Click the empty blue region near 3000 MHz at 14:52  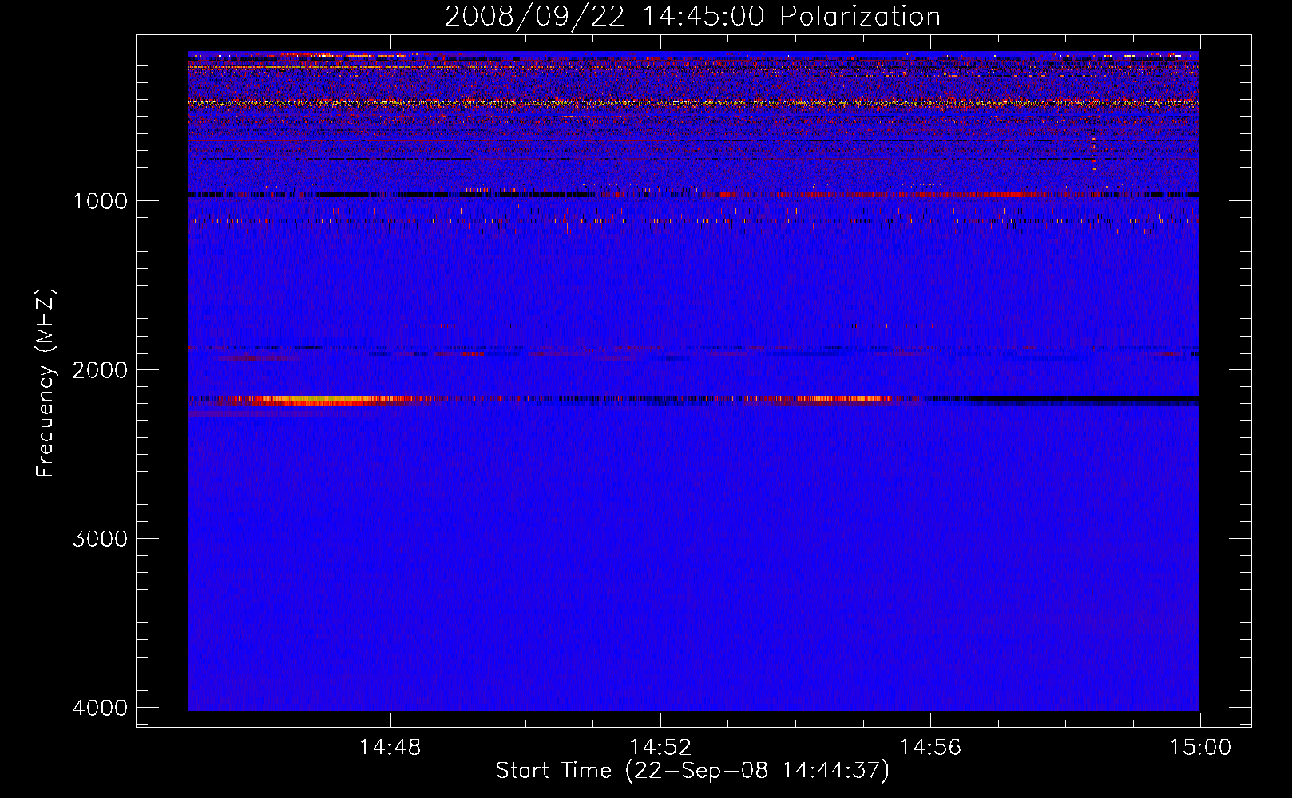point(660,539)
